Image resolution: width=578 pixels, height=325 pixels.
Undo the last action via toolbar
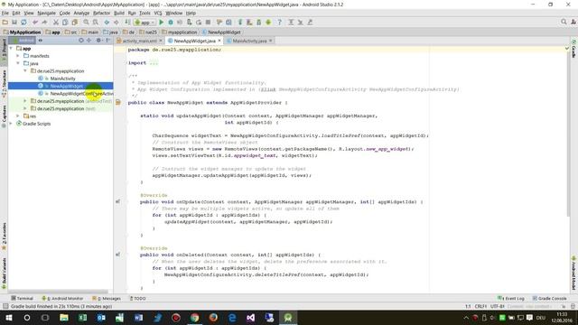point(35,23)
